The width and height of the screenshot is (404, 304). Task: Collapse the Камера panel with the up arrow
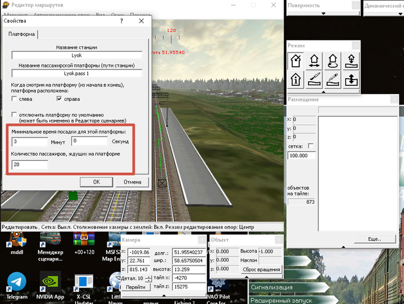[x=164, y=295]
